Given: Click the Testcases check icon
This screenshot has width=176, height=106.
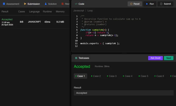Looking at the screenshot, I should 76,58.
